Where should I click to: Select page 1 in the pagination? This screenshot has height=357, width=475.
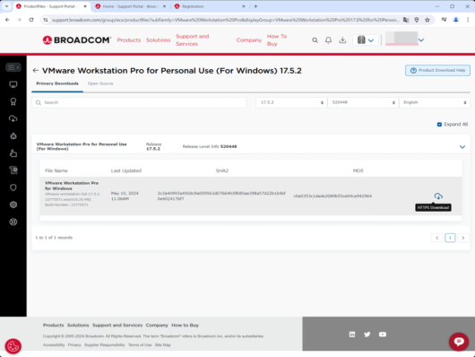click(x=450, y=238)
